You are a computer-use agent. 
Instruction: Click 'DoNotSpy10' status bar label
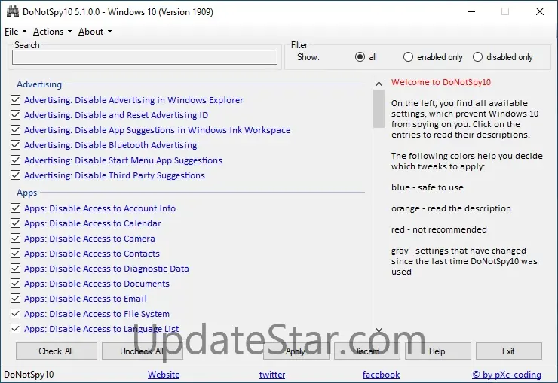pyautogui.click(x=29, y=375)
